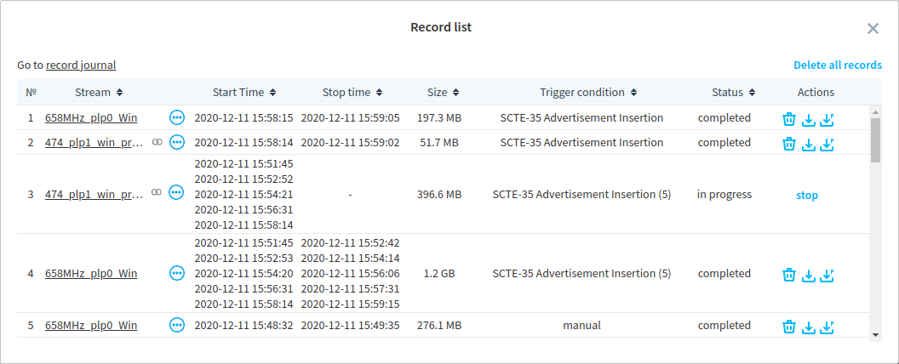This screenshot has width=899, height=364.
Task: Sort records by Size column header
Action: (x=443, y=92)
